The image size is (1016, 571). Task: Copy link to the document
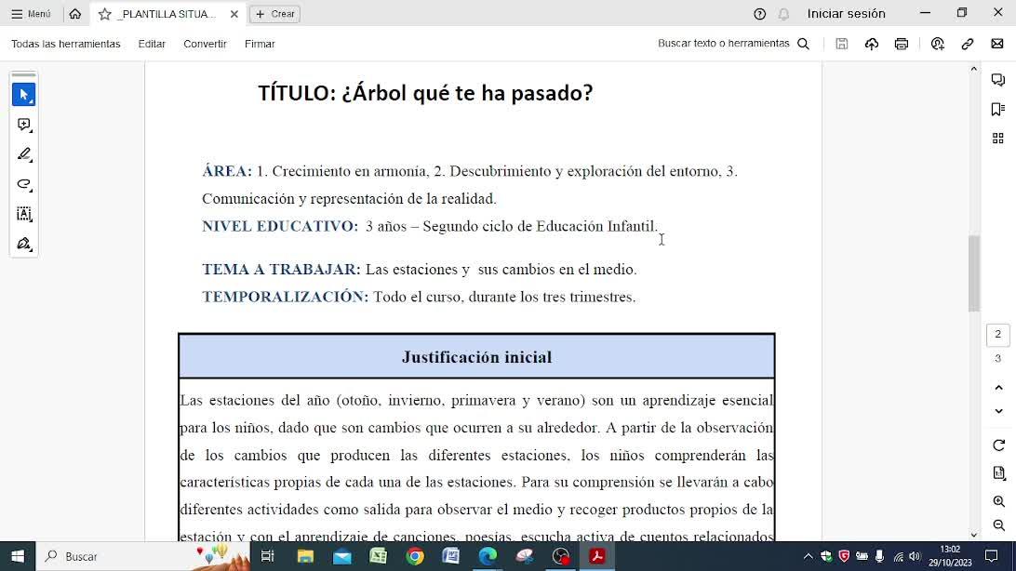(x=968, y=44)
